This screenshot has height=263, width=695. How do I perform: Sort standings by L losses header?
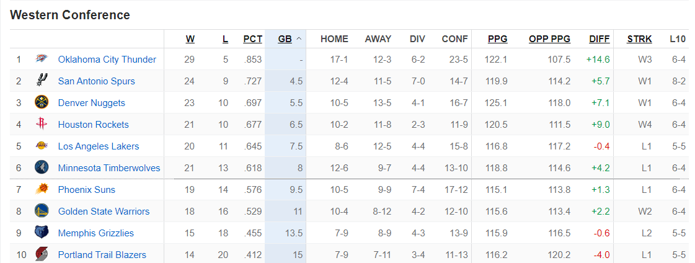pos(225,38)
